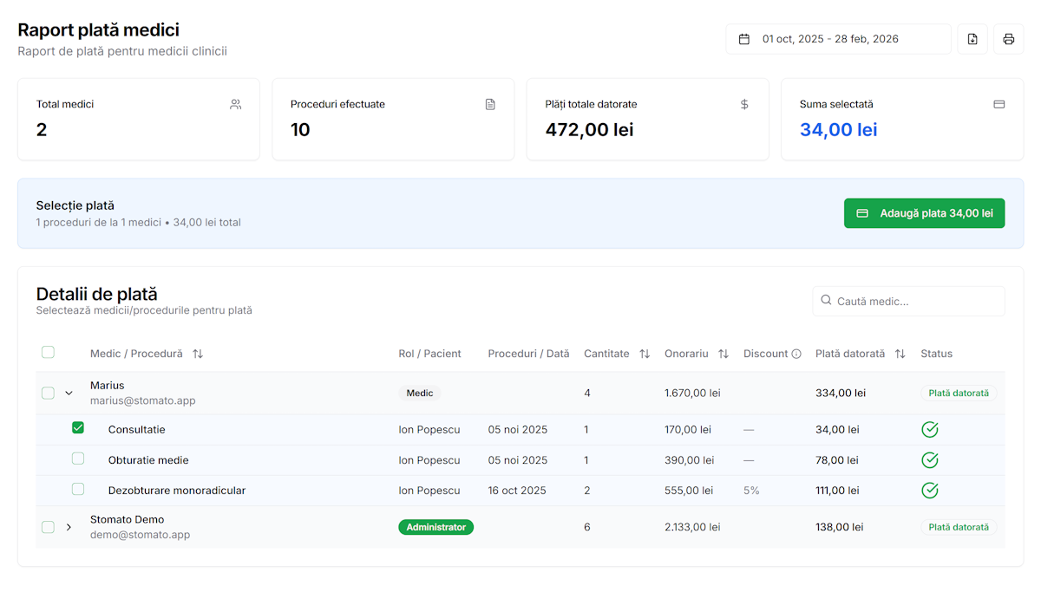Sort by Medic / Procedură column arrows
The width and height of the screenshot is (1041, 592).
tap(198, 354)
